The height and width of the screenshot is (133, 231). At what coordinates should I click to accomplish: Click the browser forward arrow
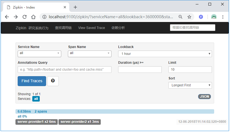click(x=16, y=17)
